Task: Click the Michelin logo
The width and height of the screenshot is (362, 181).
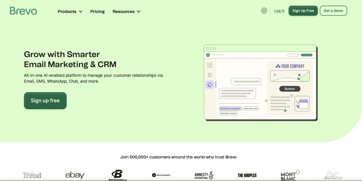Action: (x=333, y=176)
